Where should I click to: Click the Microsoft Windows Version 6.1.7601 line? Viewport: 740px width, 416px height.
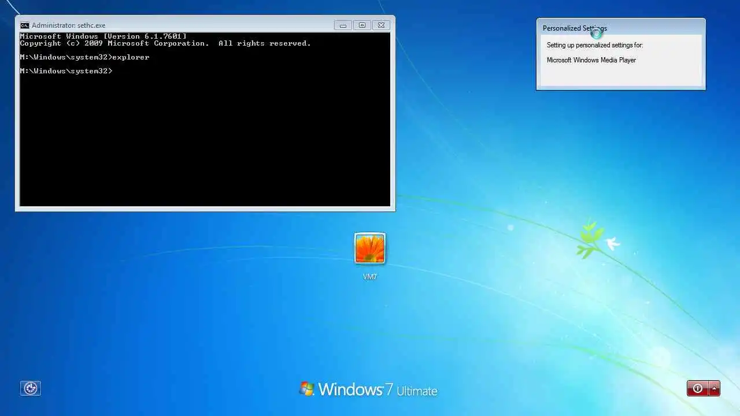(103, 36)
